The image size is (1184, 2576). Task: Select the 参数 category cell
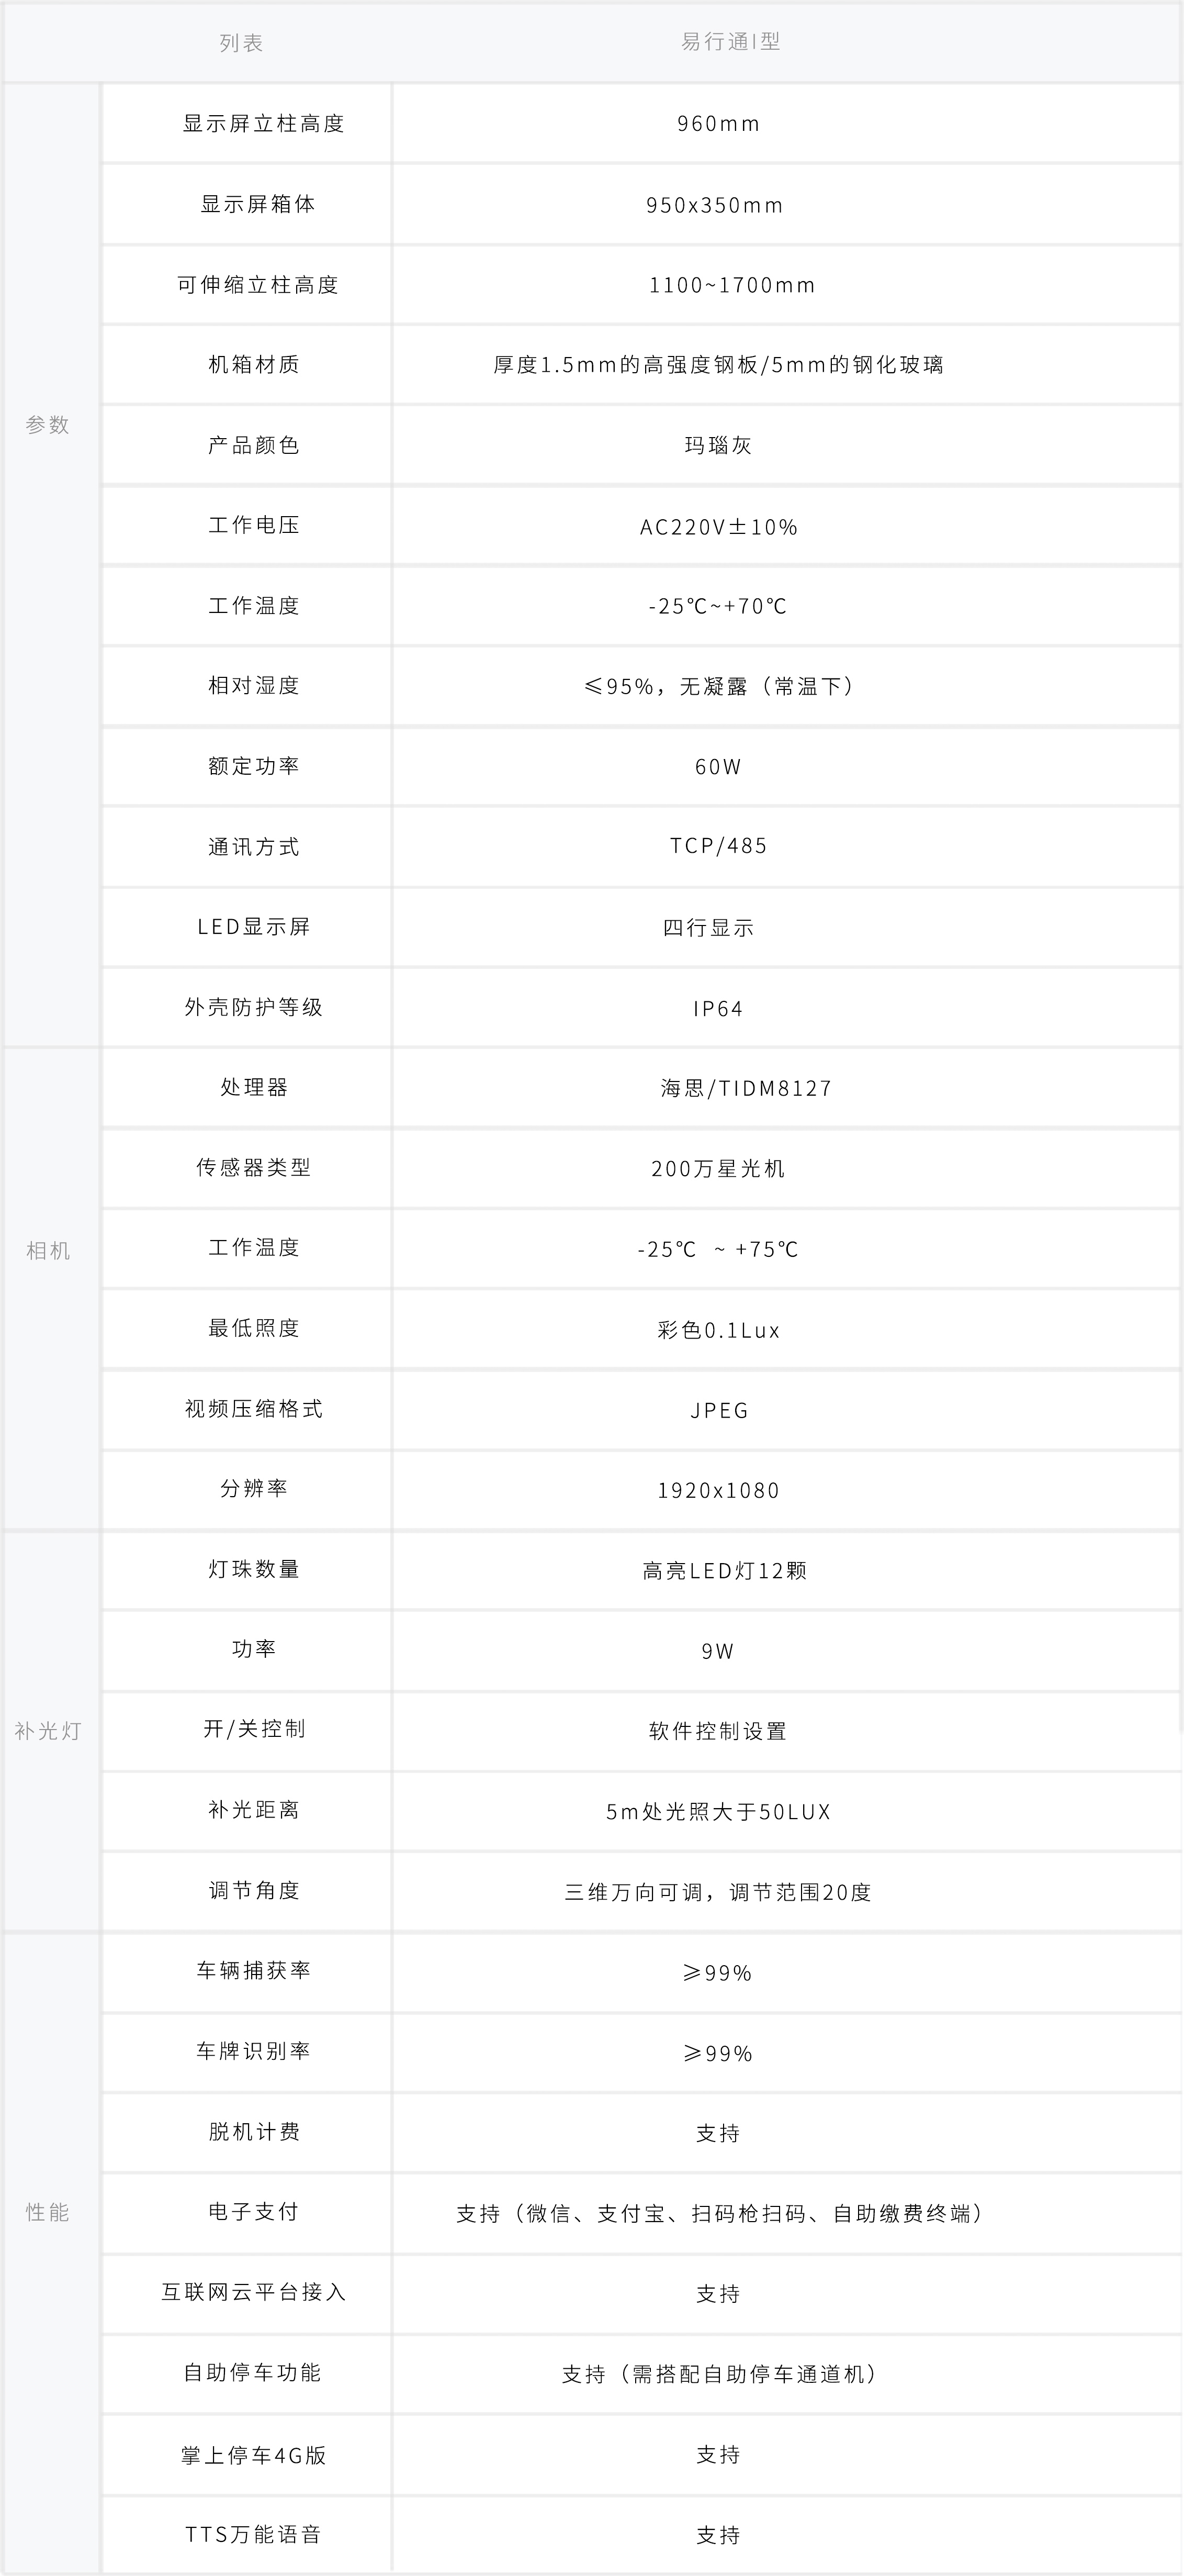point(48,425)
